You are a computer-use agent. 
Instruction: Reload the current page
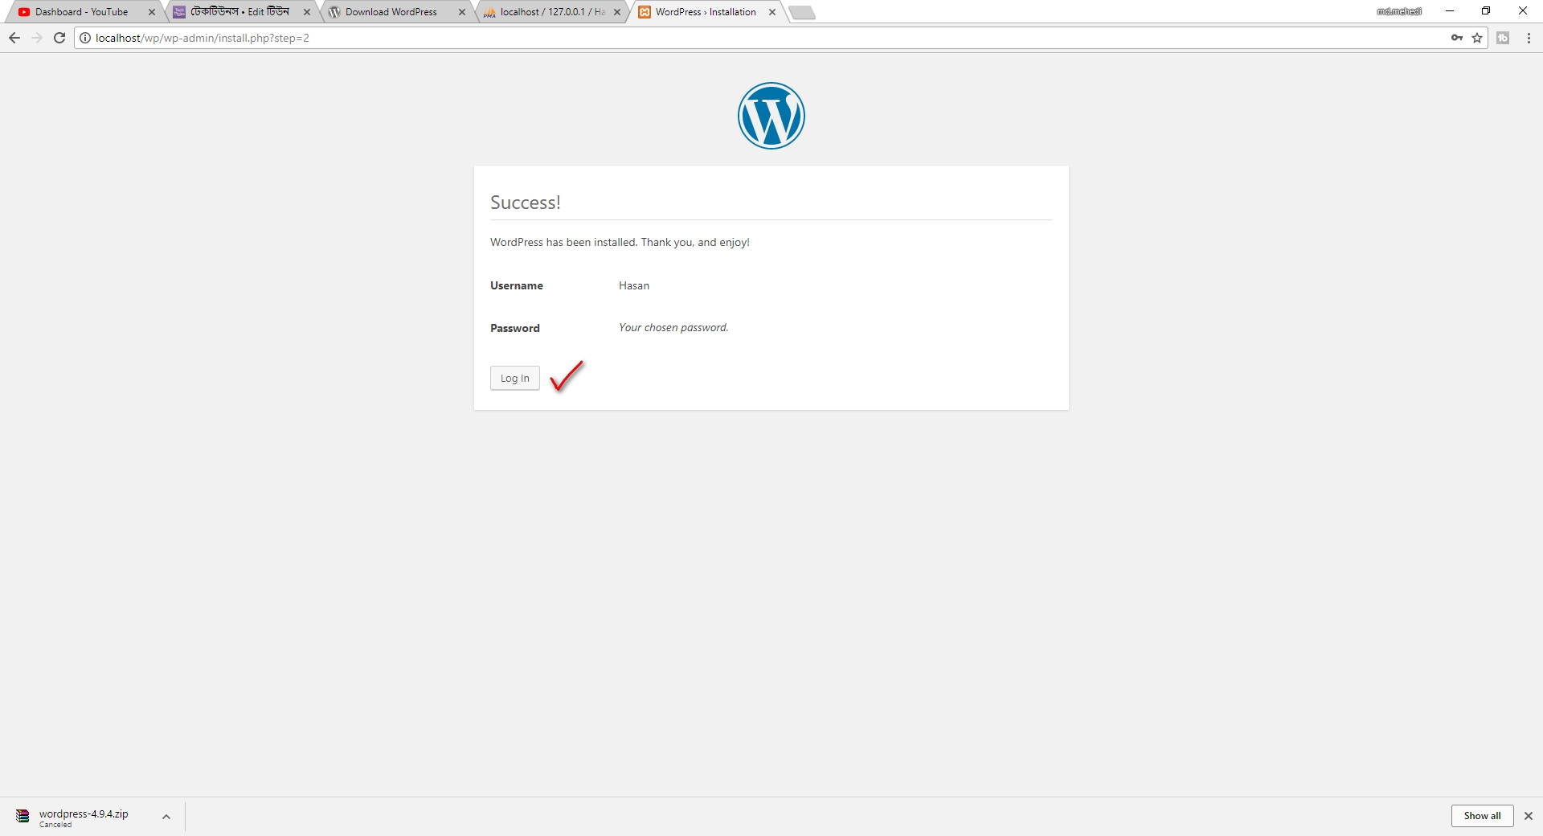59,38
